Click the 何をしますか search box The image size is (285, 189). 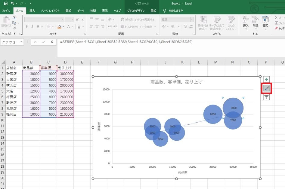176,11
